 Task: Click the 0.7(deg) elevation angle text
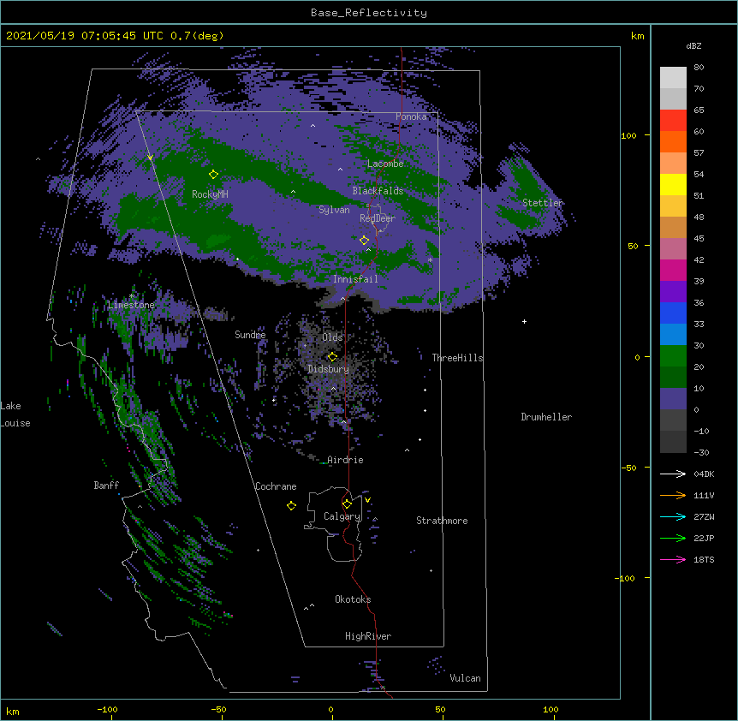[x=197, y=36]
